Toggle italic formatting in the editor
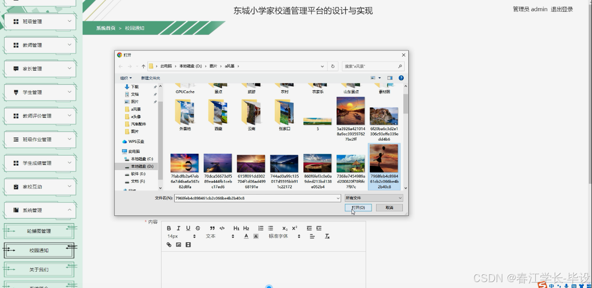 click(x=178, y=228)
